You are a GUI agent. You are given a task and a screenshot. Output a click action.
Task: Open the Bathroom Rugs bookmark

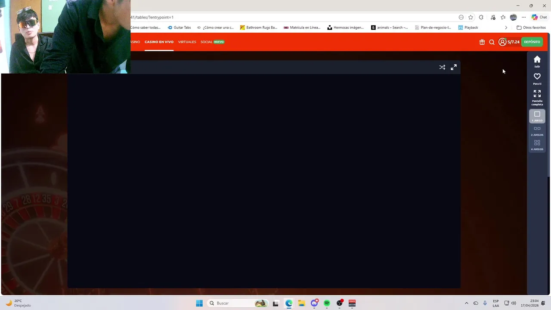259,28
